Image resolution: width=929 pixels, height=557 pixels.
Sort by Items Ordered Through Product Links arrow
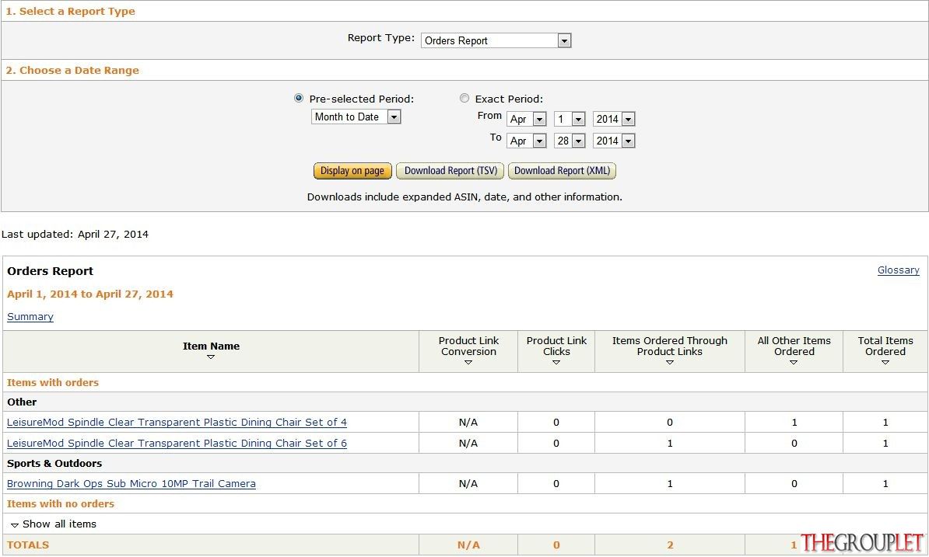(x=669, y=363)
